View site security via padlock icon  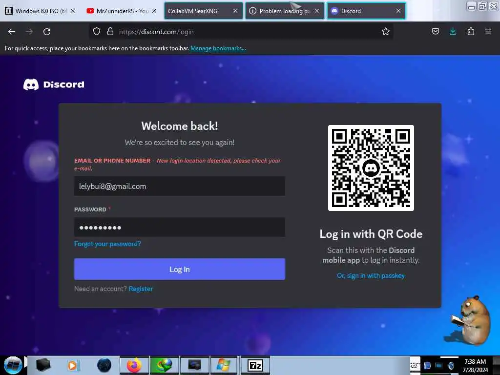[110, 32]
